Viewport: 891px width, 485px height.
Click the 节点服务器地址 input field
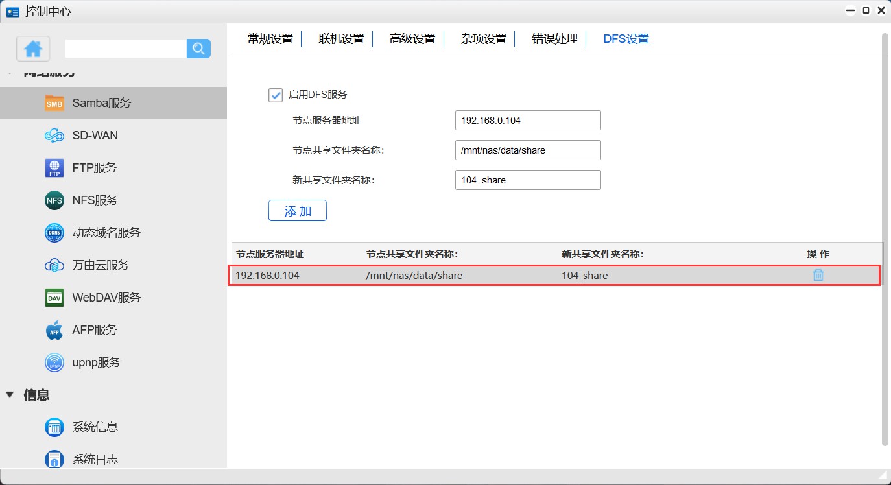tap(528, 121)
